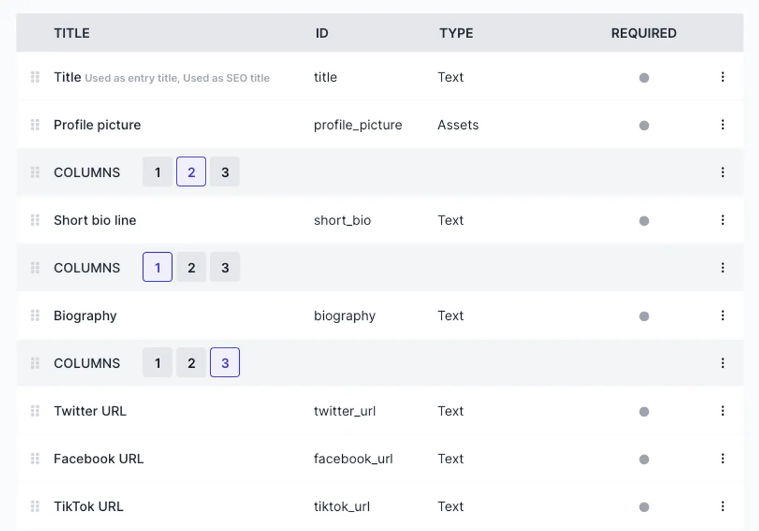Screen dimensions: 759x531
Task: Toggle required indicator for Biography field
Action: 644,316
